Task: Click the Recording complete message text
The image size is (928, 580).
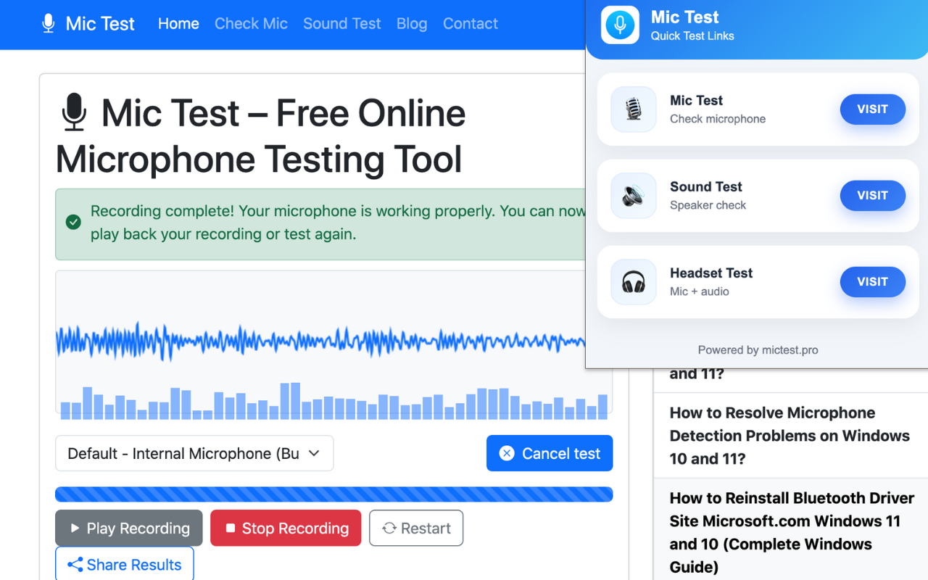Action: (338, 223)
